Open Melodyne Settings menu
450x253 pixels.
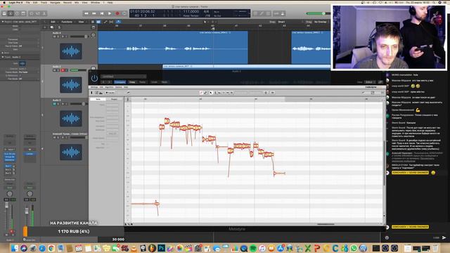point(94,87)
